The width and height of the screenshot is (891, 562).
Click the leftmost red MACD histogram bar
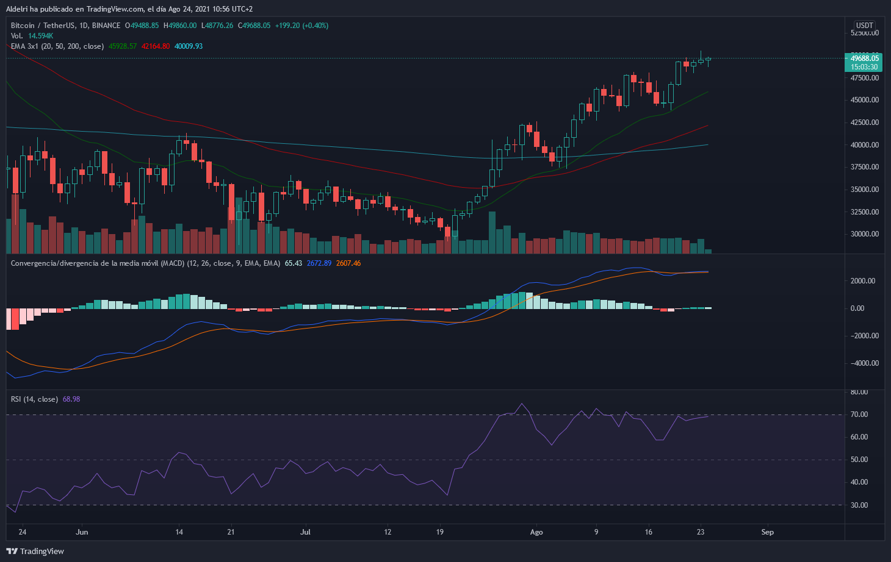[x=9, y=319]
